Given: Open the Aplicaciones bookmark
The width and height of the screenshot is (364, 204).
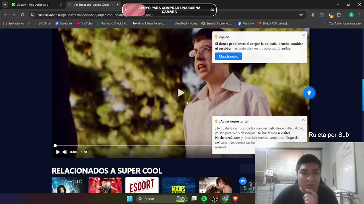Looking at the screenshot, I should pyautogui.click(x=13, y=24).
